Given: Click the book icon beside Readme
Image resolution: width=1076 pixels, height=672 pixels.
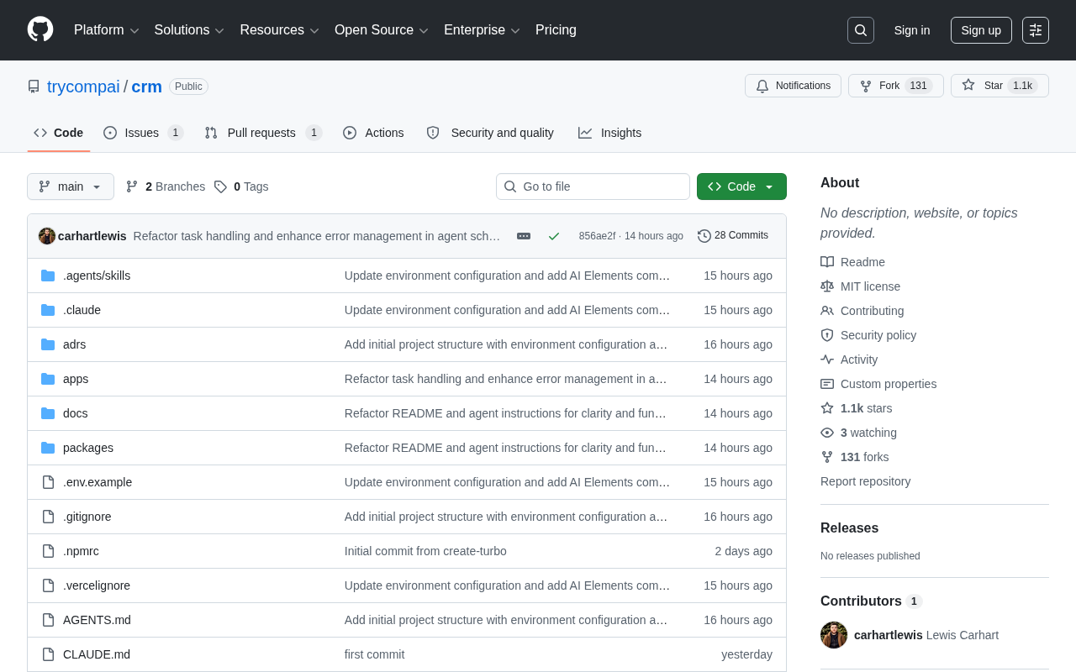Looking at the screenshot, I should pos(827,262).
